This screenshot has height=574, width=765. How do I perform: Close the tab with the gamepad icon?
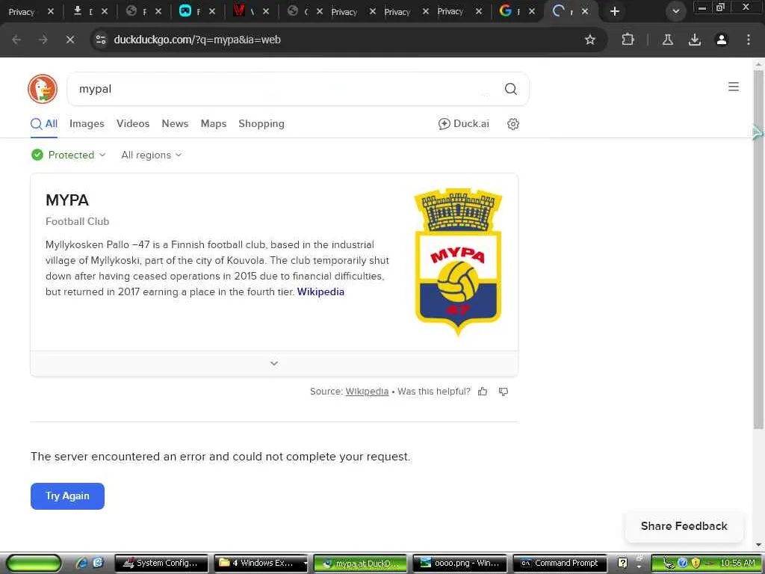(x=211, y=11)
